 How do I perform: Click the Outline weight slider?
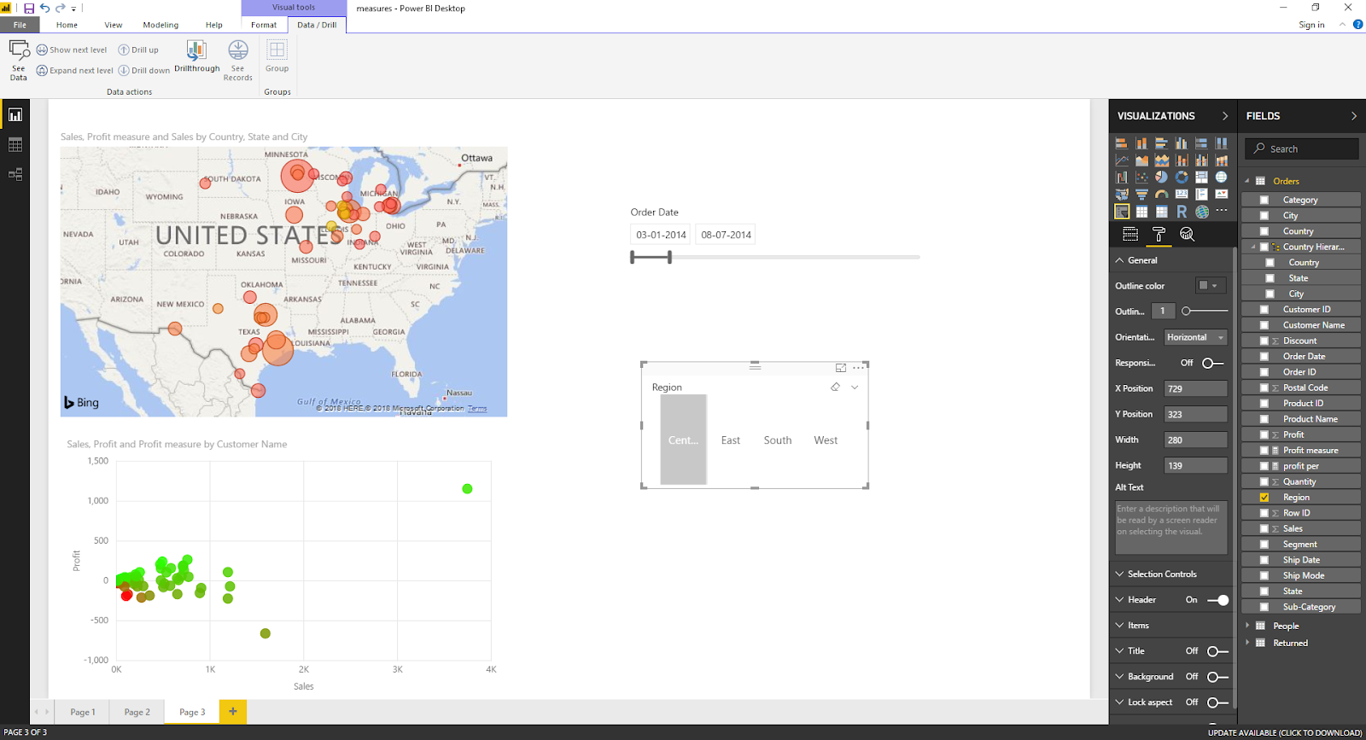[1205, 312]
